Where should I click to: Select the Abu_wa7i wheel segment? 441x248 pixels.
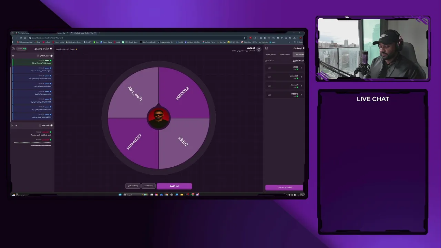[134, 93]
